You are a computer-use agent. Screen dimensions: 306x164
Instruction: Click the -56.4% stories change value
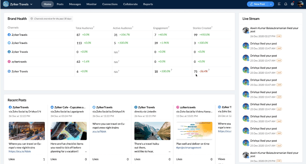[203, 72]
